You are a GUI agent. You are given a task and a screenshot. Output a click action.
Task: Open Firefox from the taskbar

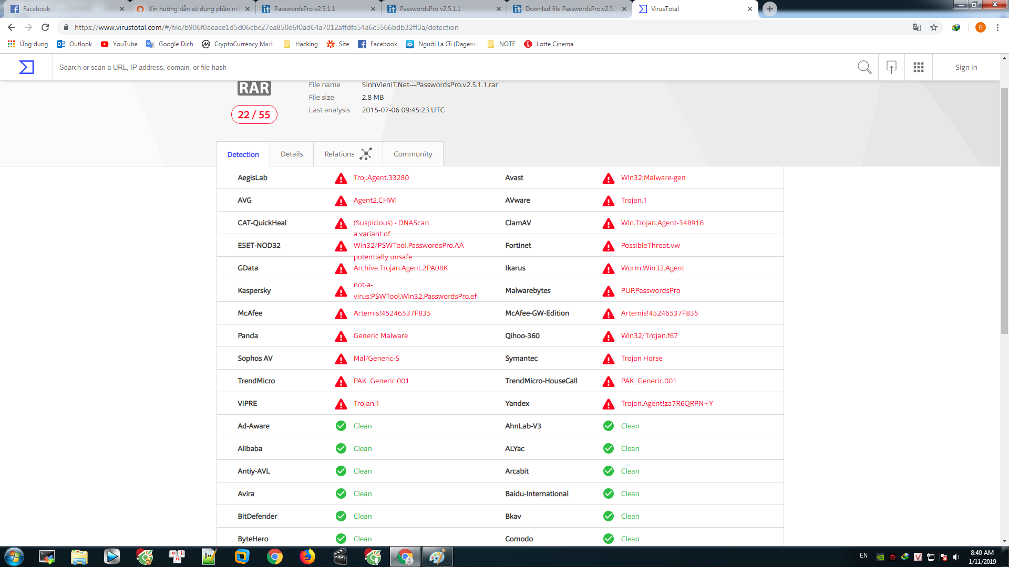pyautogui.click(x=307, y=556)
